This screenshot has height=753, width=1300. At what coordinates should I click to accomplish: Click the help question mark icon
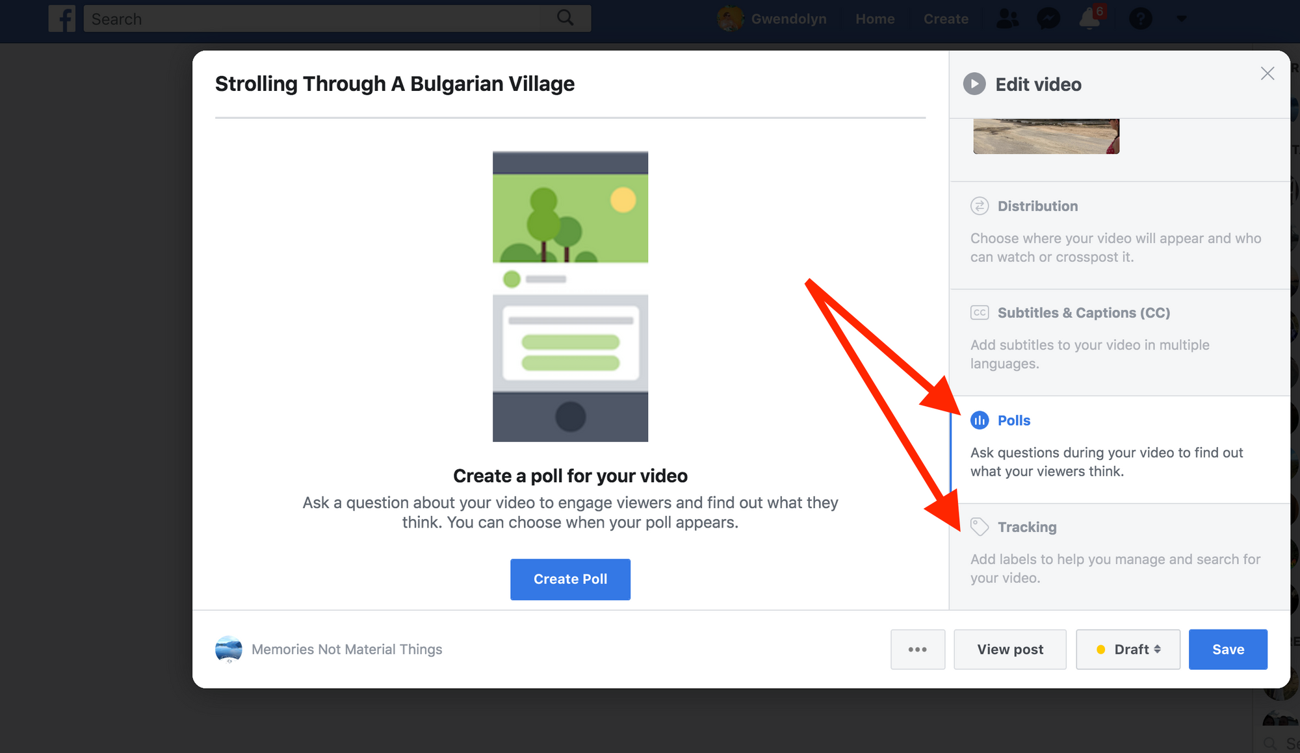tap(1140, 19)
